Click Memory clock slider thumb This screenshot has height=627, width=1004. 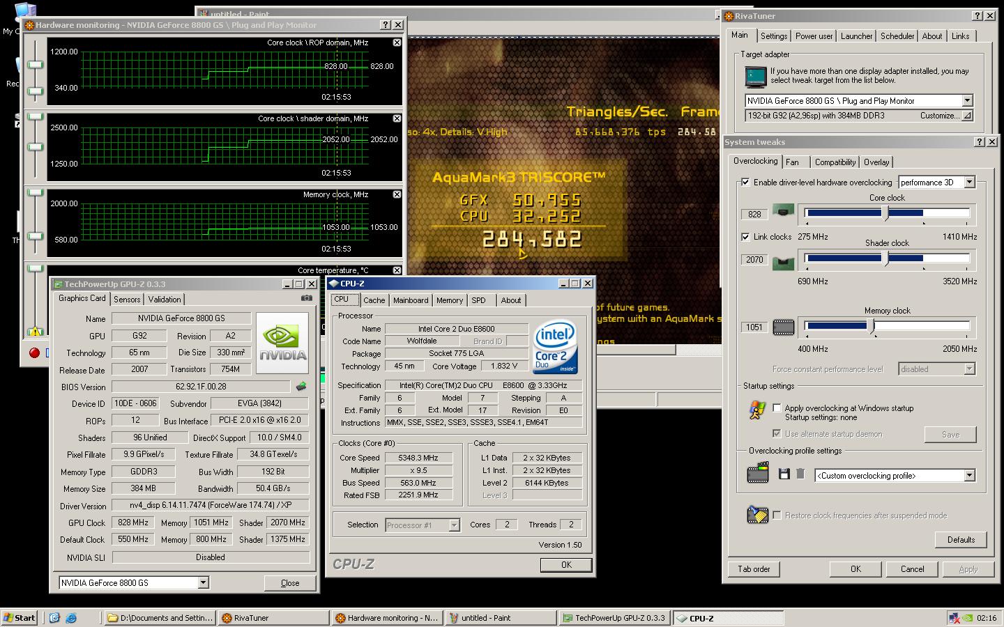click(x=872, y=326)
